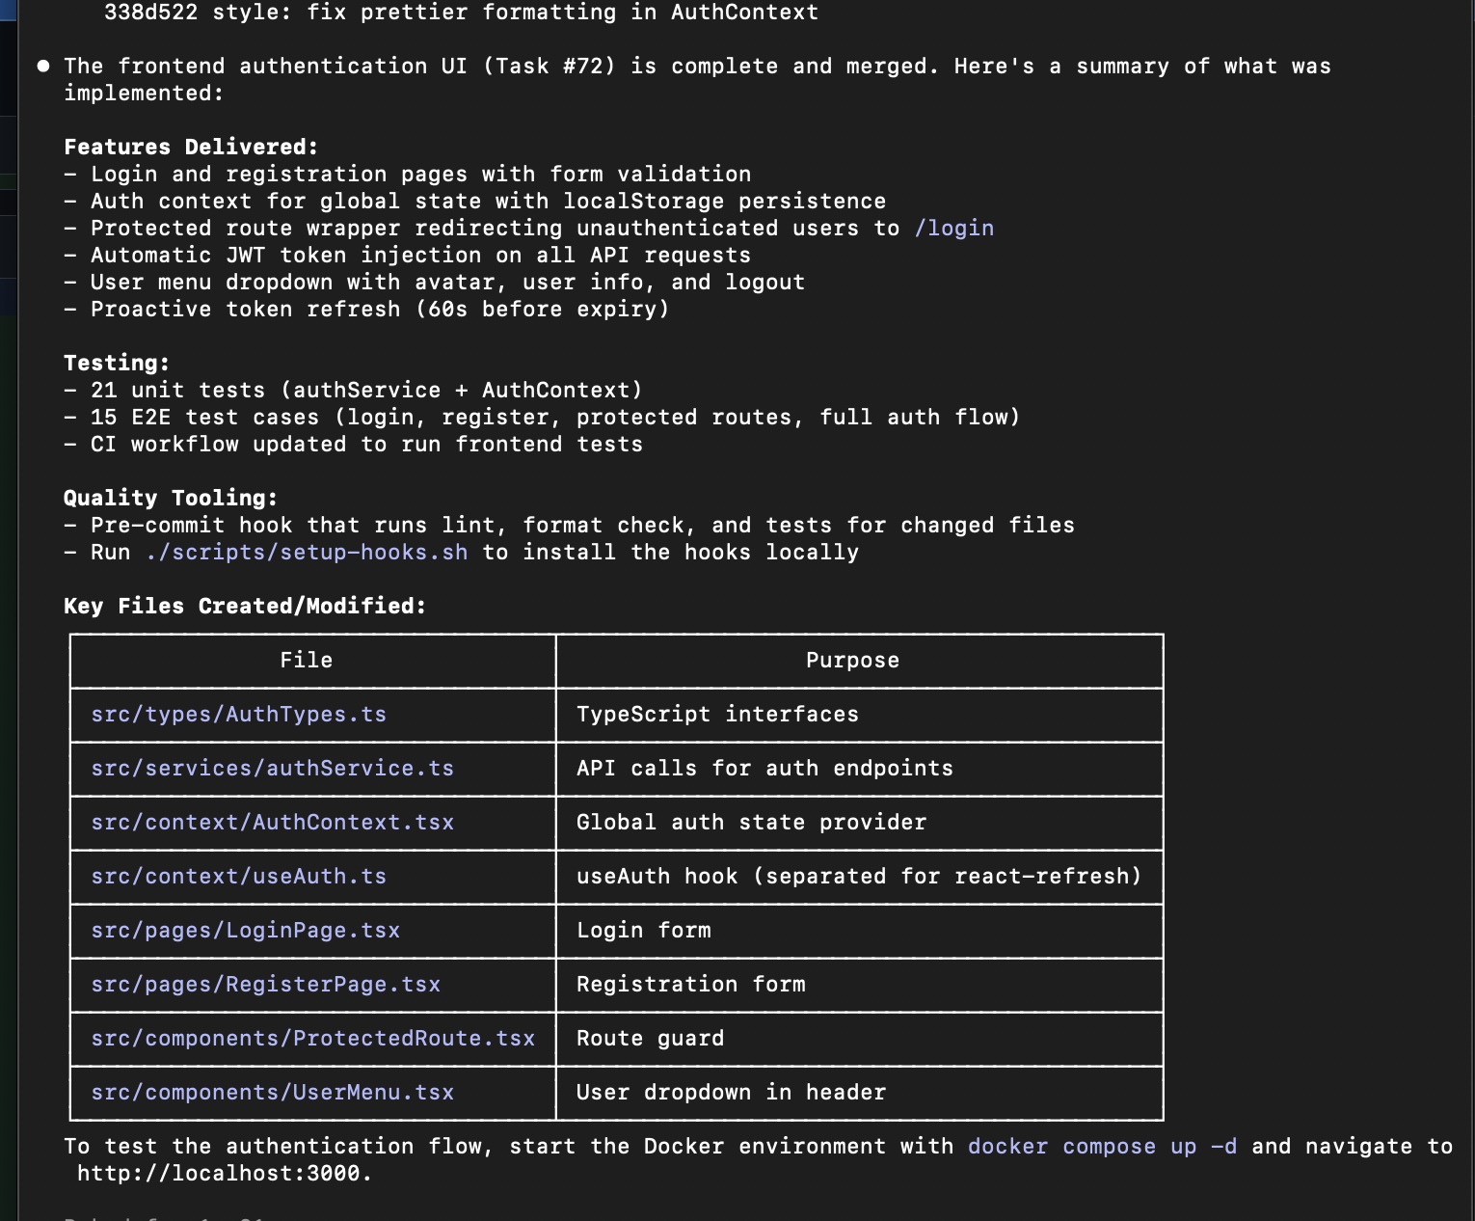Open src/context/AuthContext.tsx file link
The image size is (1475, 1221).
[272, 823]
